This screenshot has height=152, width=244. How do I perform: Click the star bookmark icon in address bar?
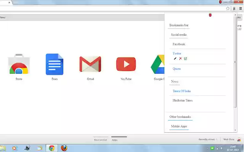click(x=228, y=8)
